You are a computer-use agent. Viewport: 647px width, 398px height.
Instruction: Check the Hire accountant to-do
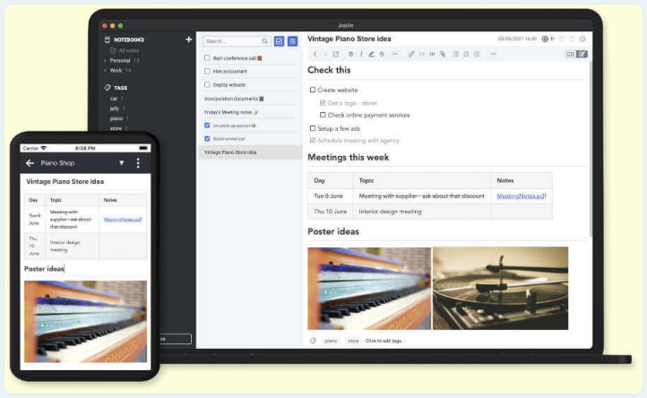207,71
